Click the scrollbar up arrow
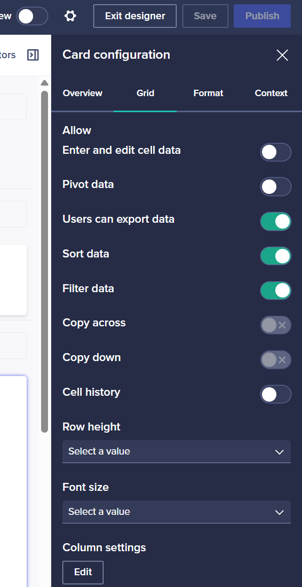This screenshot has height=587, width=302. point(44,83)
